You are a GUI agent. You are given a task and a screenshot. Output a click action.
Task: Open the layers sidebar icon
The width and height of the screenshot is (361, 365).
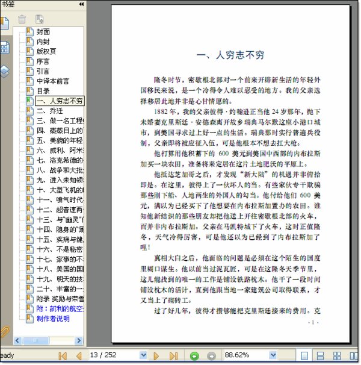[5, 71]
